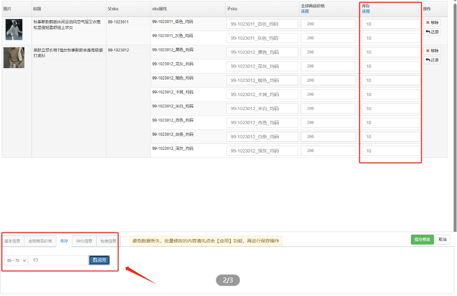Click stock field for 99-1023012_咖色_均码
The width and height of the screenshot is (457, 296).
[x=391, y=80]
